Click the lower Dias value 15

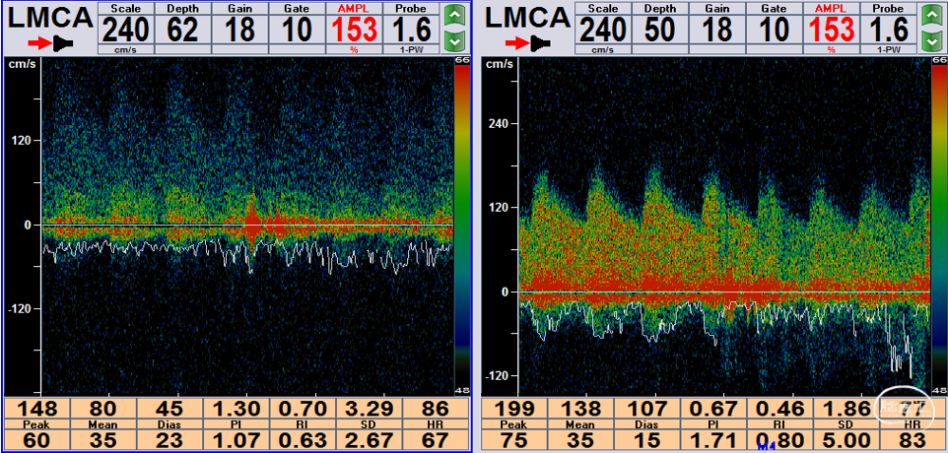[646, 439]
